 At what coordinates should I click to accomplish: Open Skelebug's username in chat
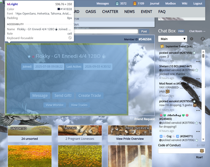coord(174,115)
